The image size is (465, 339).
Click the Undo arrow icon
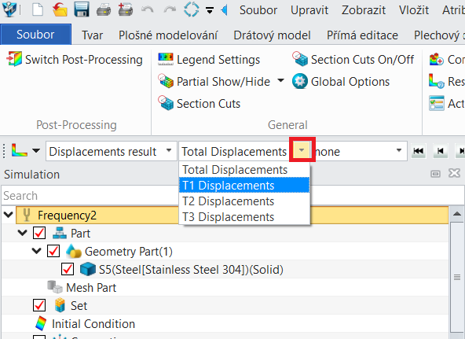point(148,9)
